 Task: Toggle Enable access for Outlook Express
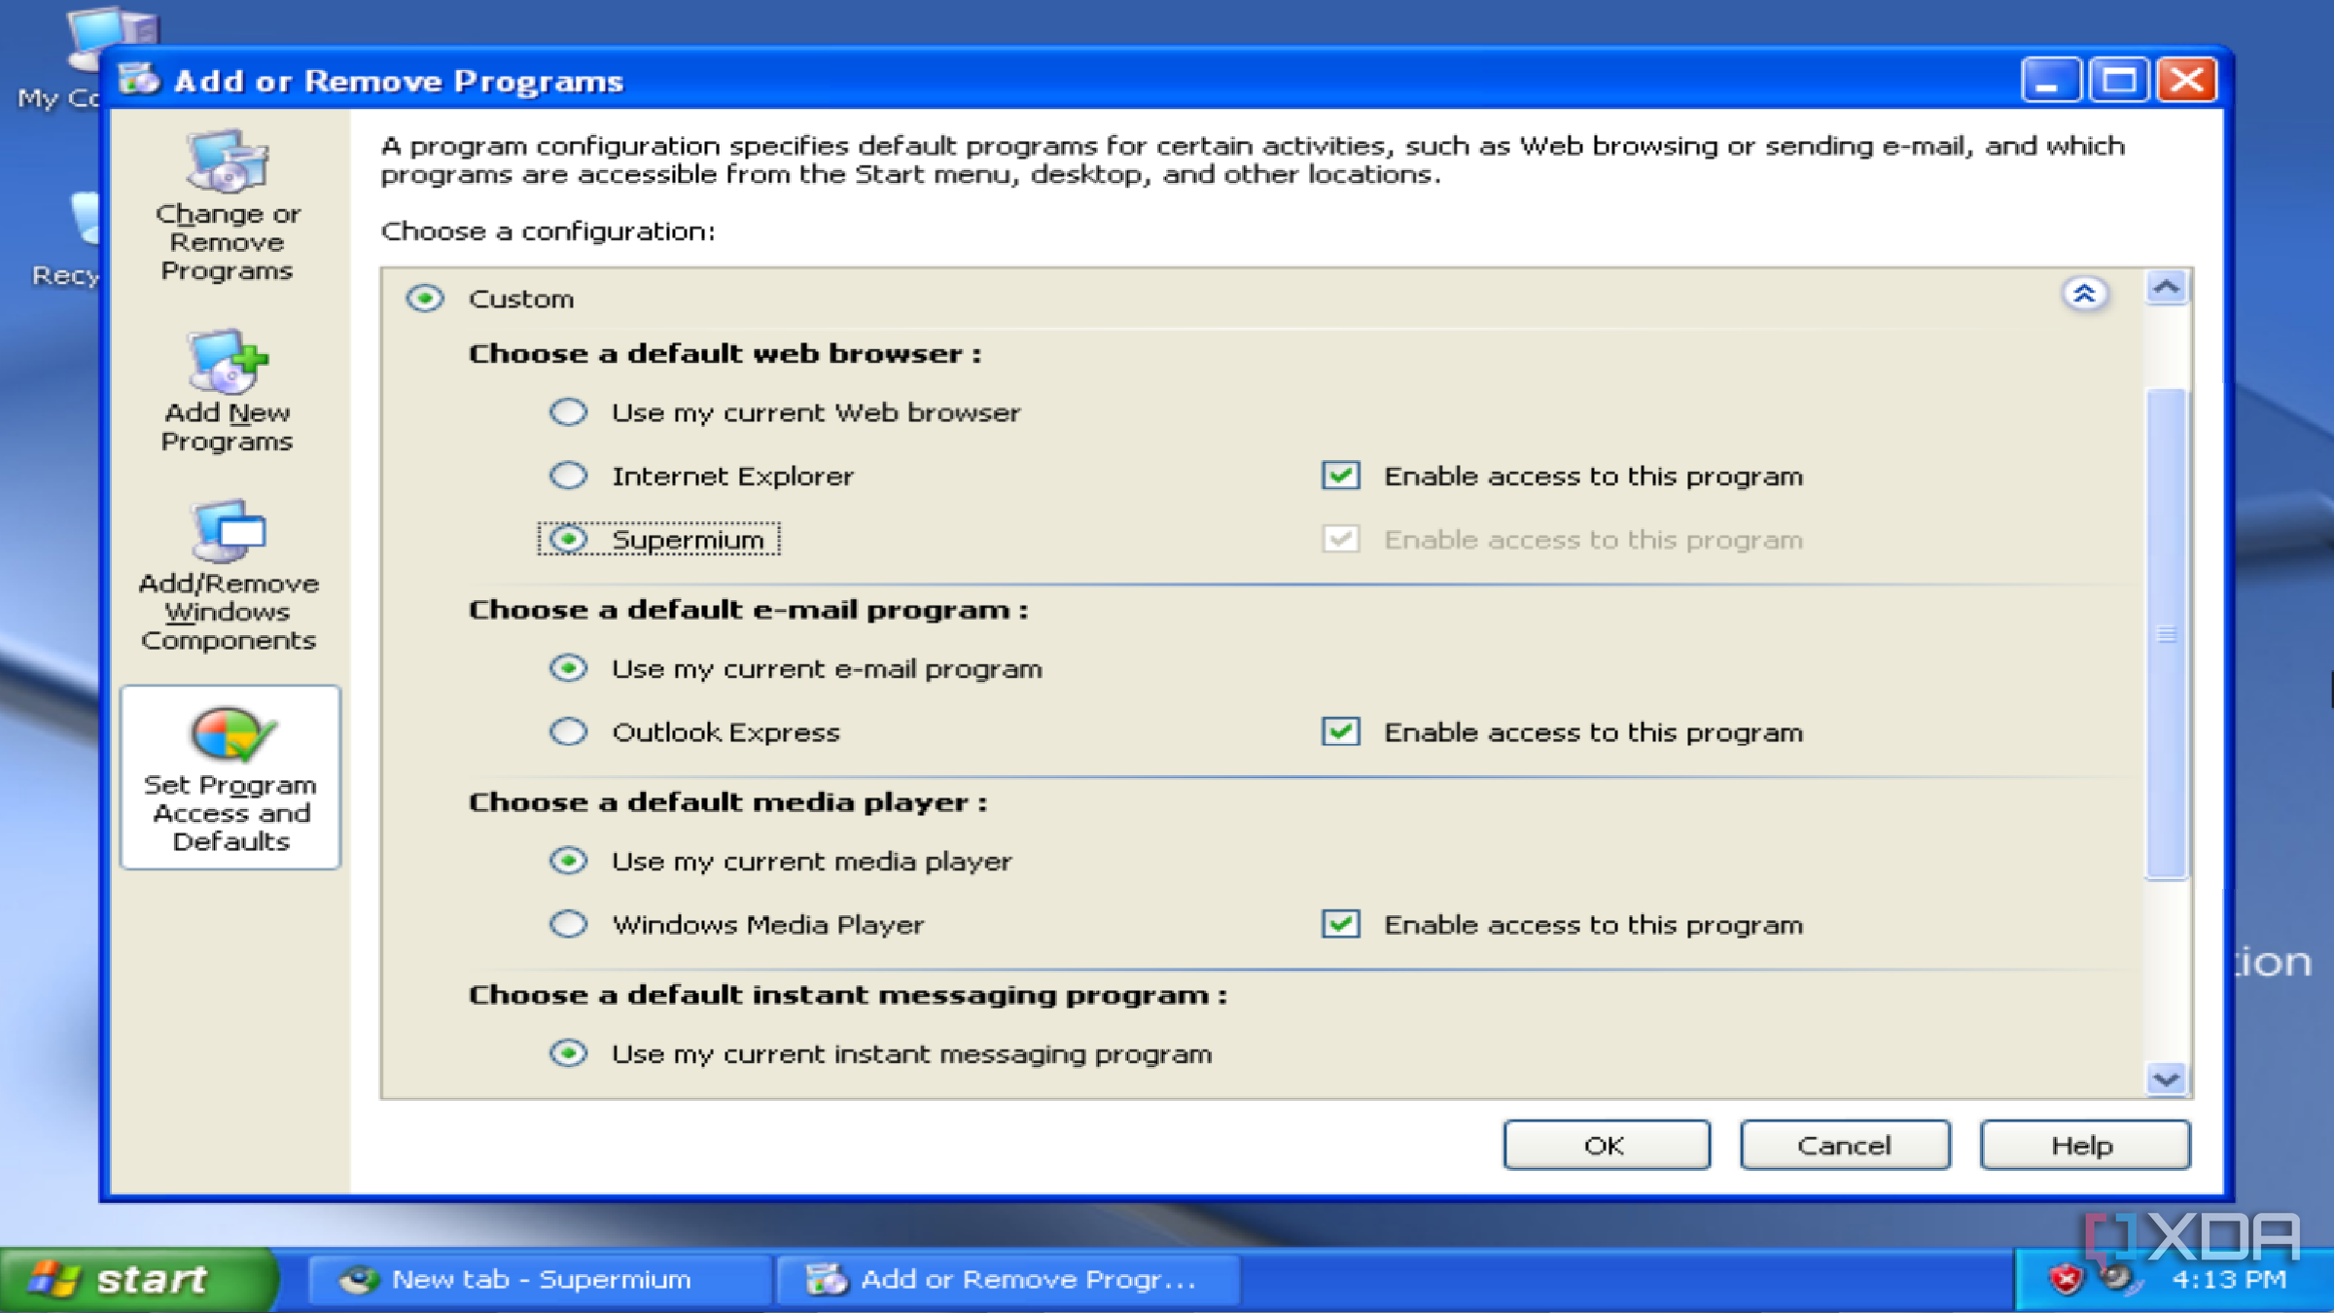pyautogui.click(x=1340, y=731)
